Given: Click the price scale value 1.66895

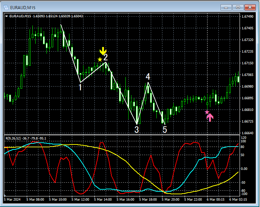Looking at the screenshot, I should point(248,98).
